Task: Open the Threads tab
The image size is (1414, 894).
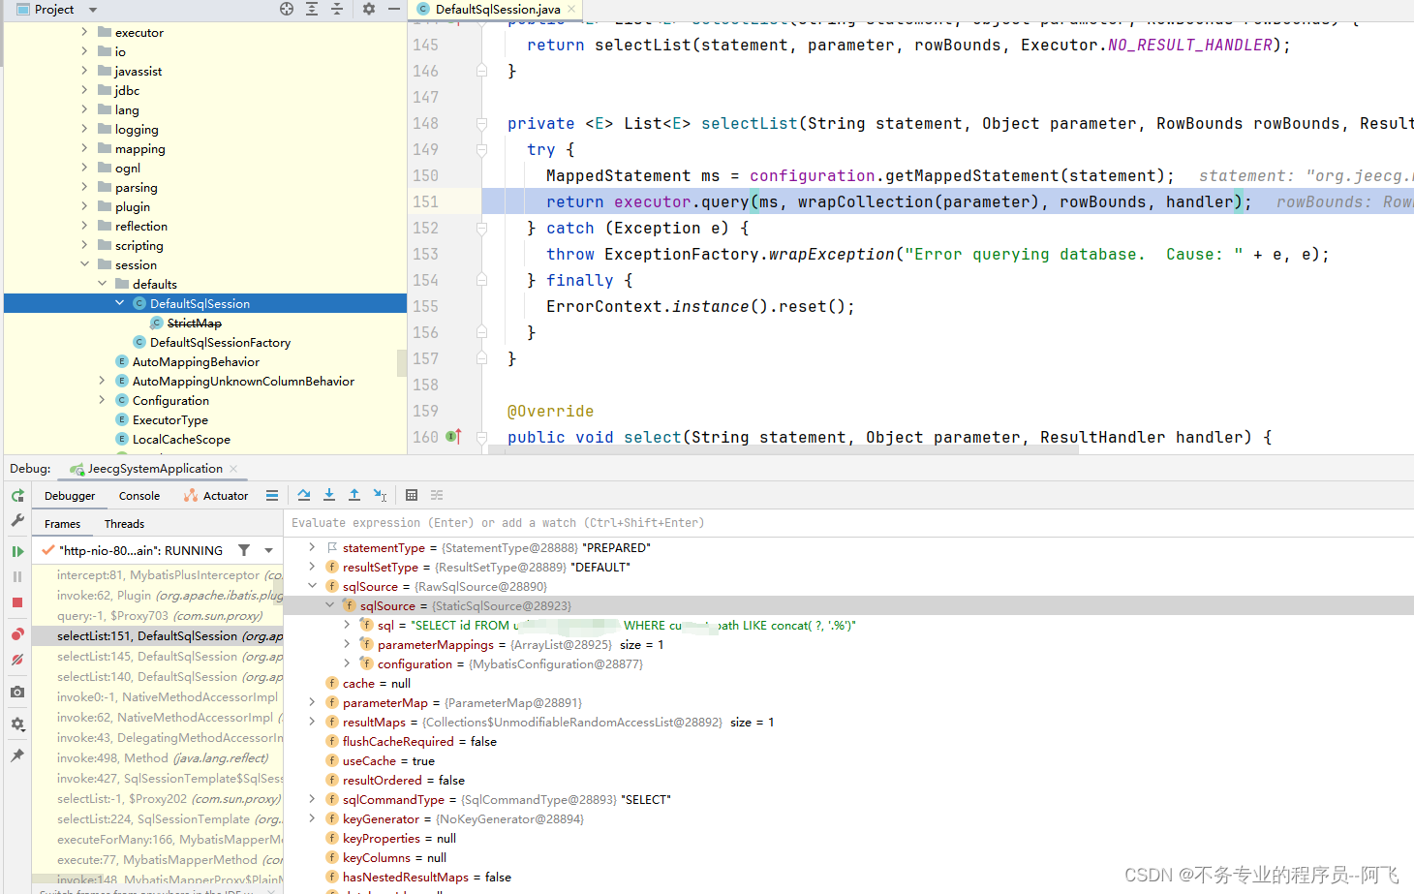Action: coord(124,524)
